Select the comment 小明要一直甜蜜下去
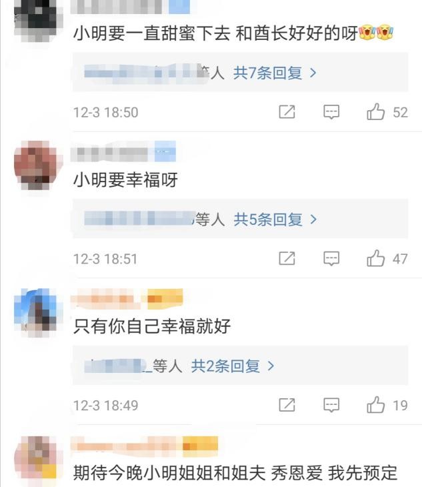This screenshot has width=422, height=487. click(152, 33)
